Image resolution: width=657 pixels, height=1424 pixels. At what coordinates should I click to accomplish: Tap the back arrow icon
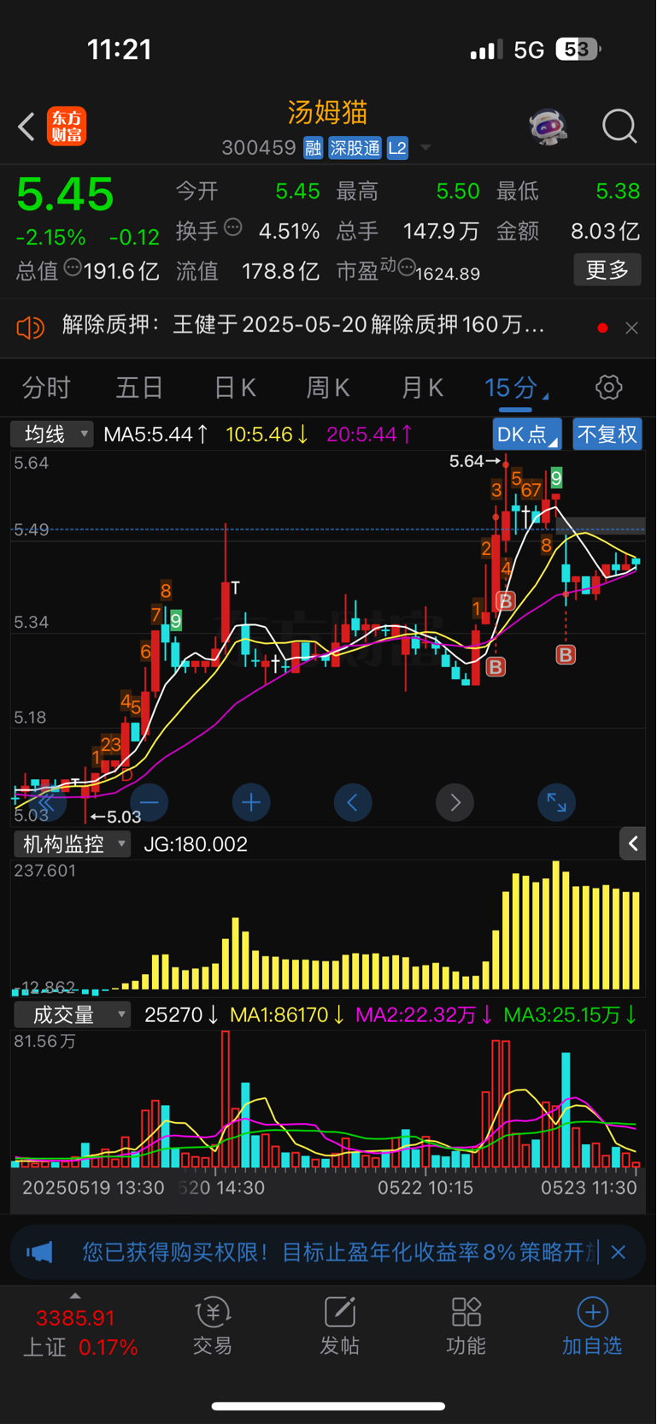pos(26,127)
